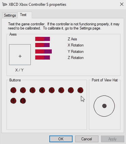Click button indicator 7
Screen dimensions: 126x144
point(71,90)
